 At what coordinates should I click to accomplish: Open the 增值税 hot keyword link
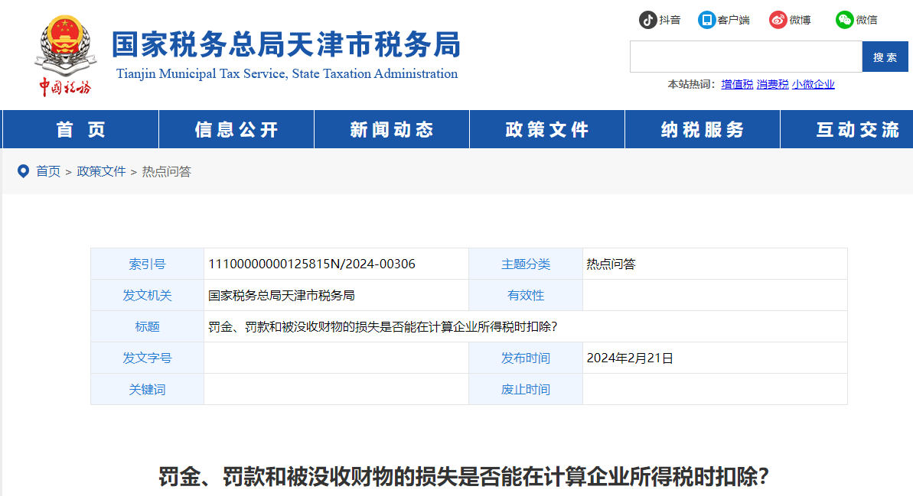pos(737,84)
